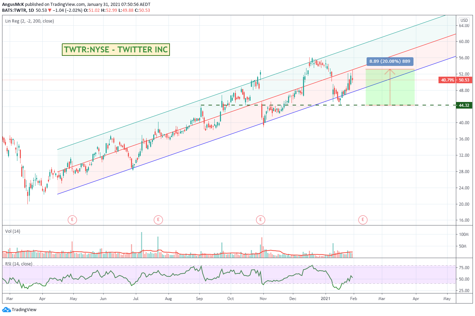Click the 60.00 price axis label
The image size is (475, 316).
coord(464,42)
